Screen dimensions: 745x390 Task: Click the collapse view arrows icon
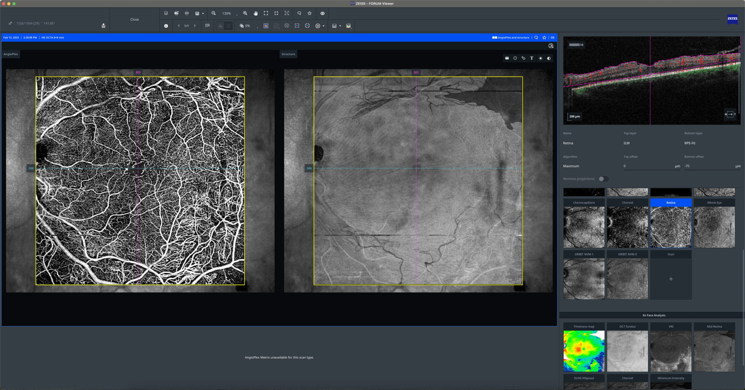tap(276, 13)
